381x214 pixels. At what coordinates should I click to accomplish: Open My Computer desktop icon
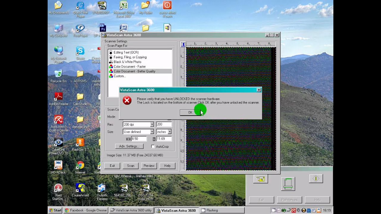click(x=59, y=31)
